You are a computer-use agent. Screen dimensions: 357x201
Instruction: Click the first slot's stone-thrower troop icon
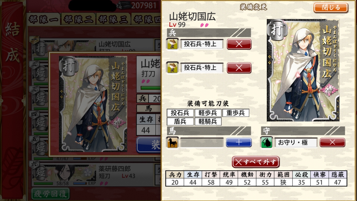click(172, 44)
